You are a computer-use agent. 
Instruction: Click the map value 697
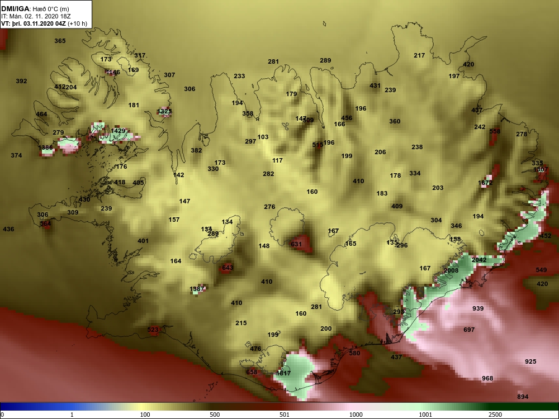tap(469, 330)
